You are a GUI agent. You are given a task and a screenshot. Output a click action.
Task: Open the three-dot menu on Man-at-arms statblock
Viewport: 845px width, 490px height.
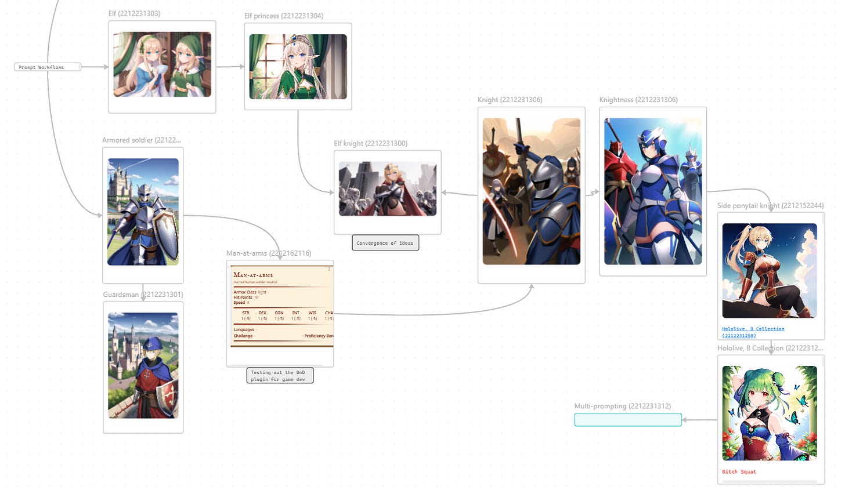point(329,269)
